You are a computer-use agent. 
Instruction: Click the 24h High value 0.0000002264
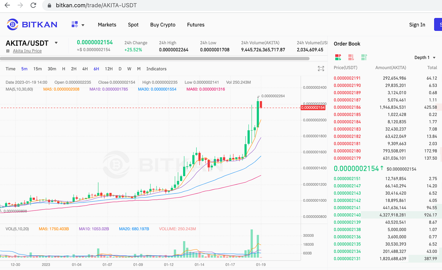coord(174,50)
